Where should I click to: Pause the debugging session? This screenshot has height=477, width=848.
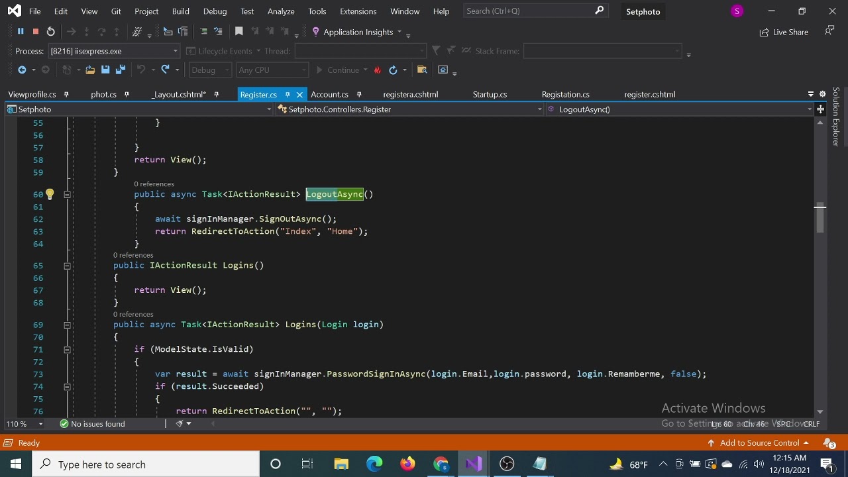coord(21,32)
